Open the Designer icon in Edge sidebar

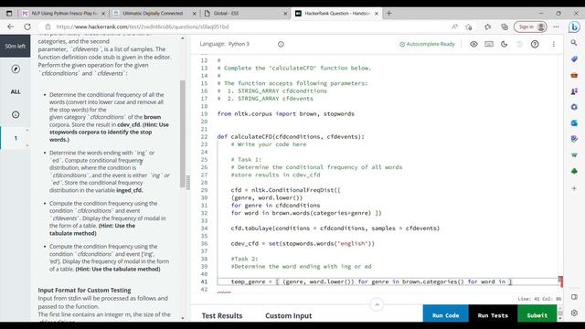pyautogui.click(x=574, y=139)
